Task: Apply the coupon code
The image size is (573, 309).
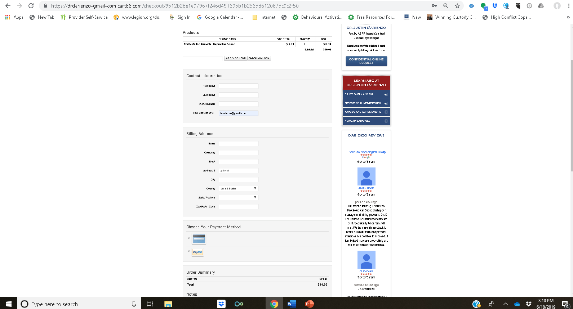Action: pos(236,58)
